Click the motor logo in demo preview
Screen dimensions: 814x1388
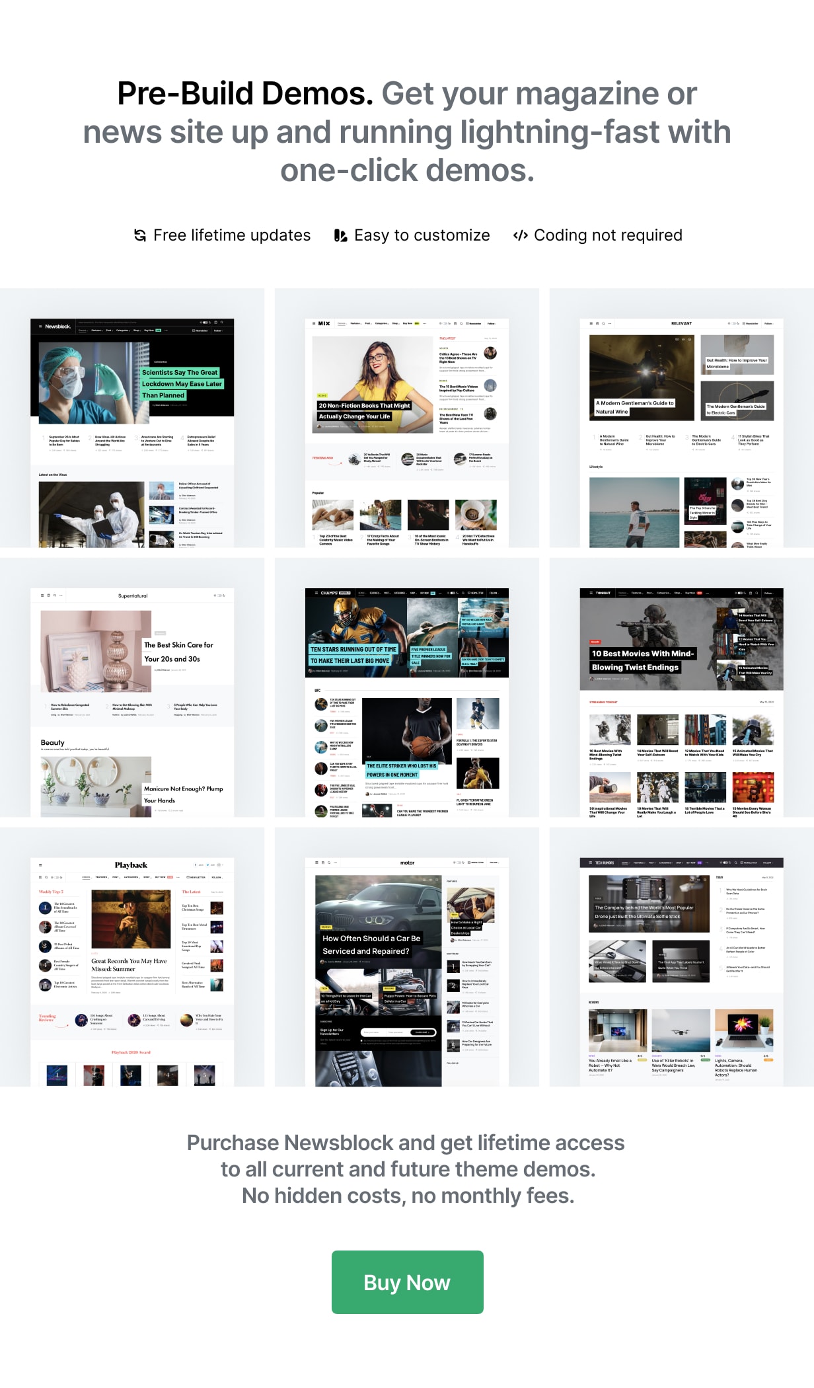(407, 863)
